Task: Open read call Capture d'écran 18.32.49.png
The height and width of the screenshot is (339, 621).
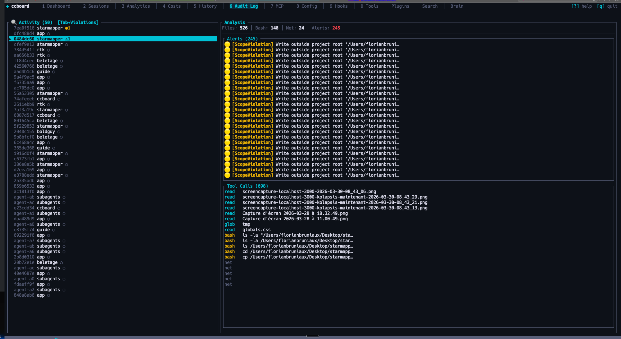Action: click(x=286, y=213)
